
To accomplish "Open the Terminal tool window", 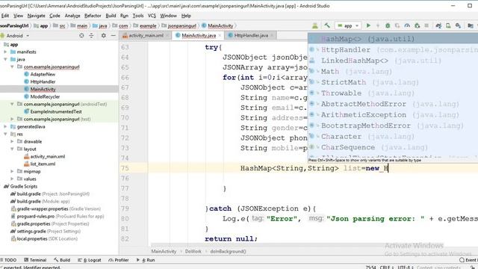I will click(35, 260).
